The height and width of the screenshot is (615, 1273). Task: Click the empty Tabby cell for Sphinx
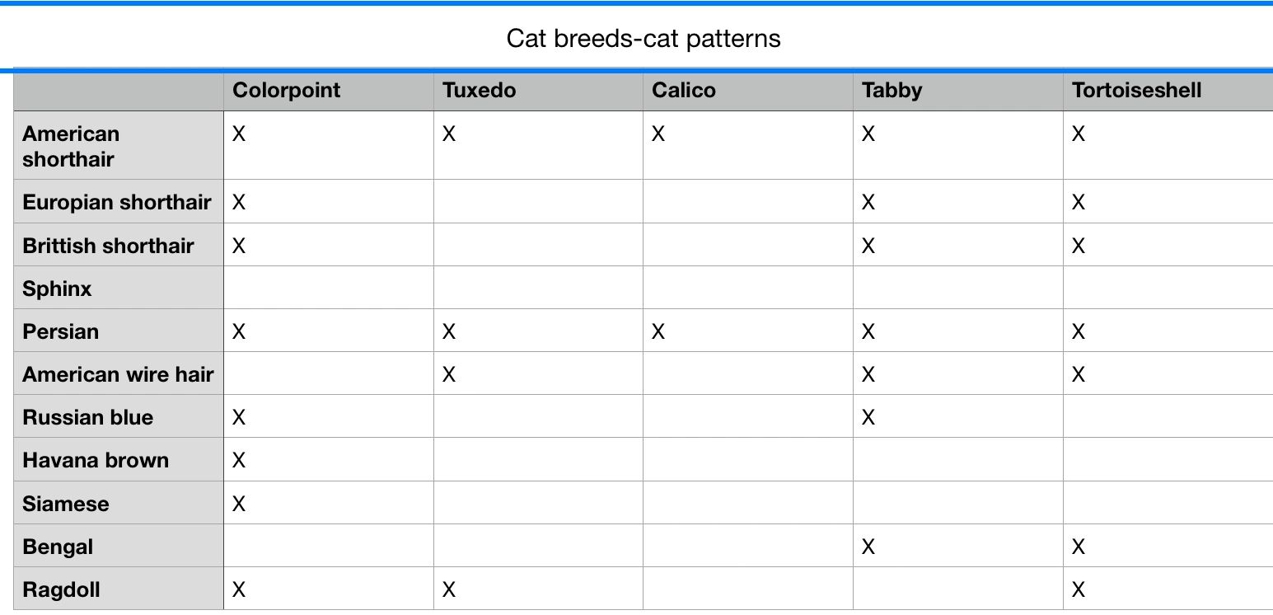click(x=957, y=289)
